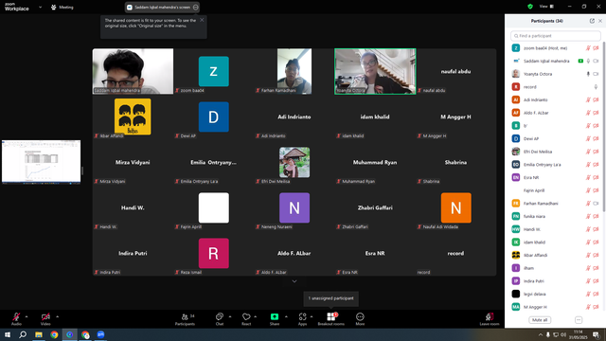
Task: Toggle video-off icon for Handi W.
Action: tap(596, 229)
